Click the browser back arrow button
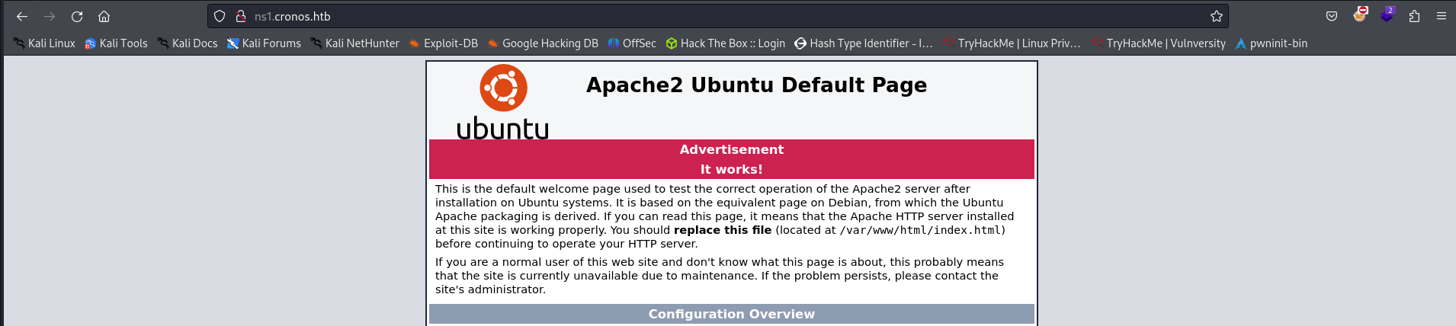The width and height of the screenshot is (1456, 326). tap(22, 16)
